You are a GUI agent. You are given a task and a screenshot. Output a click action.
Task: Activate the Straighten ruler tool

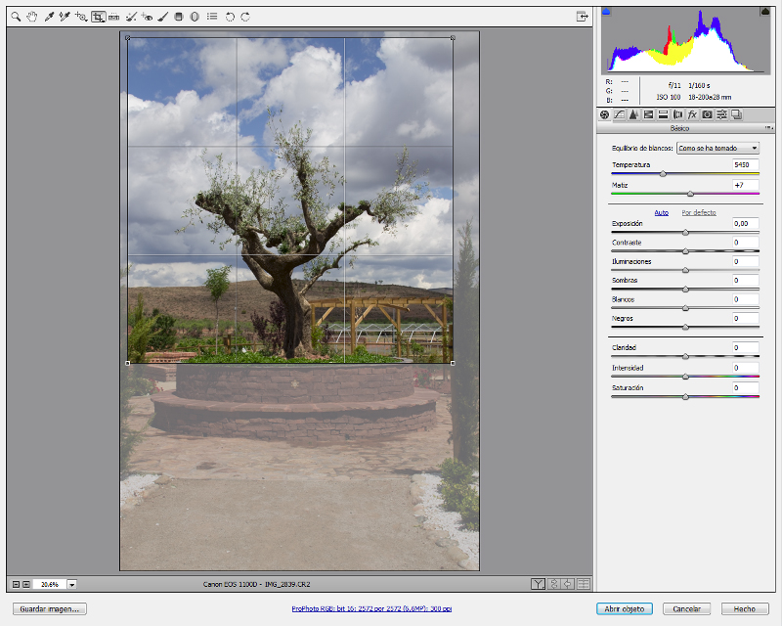(x=113, y=17)
